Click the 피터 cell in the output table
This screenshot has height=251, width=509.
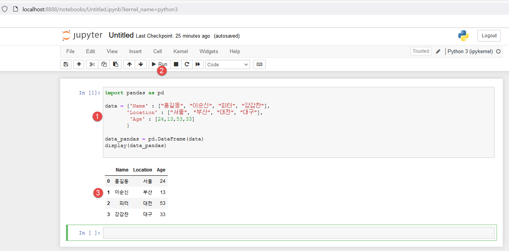point(124,203)
